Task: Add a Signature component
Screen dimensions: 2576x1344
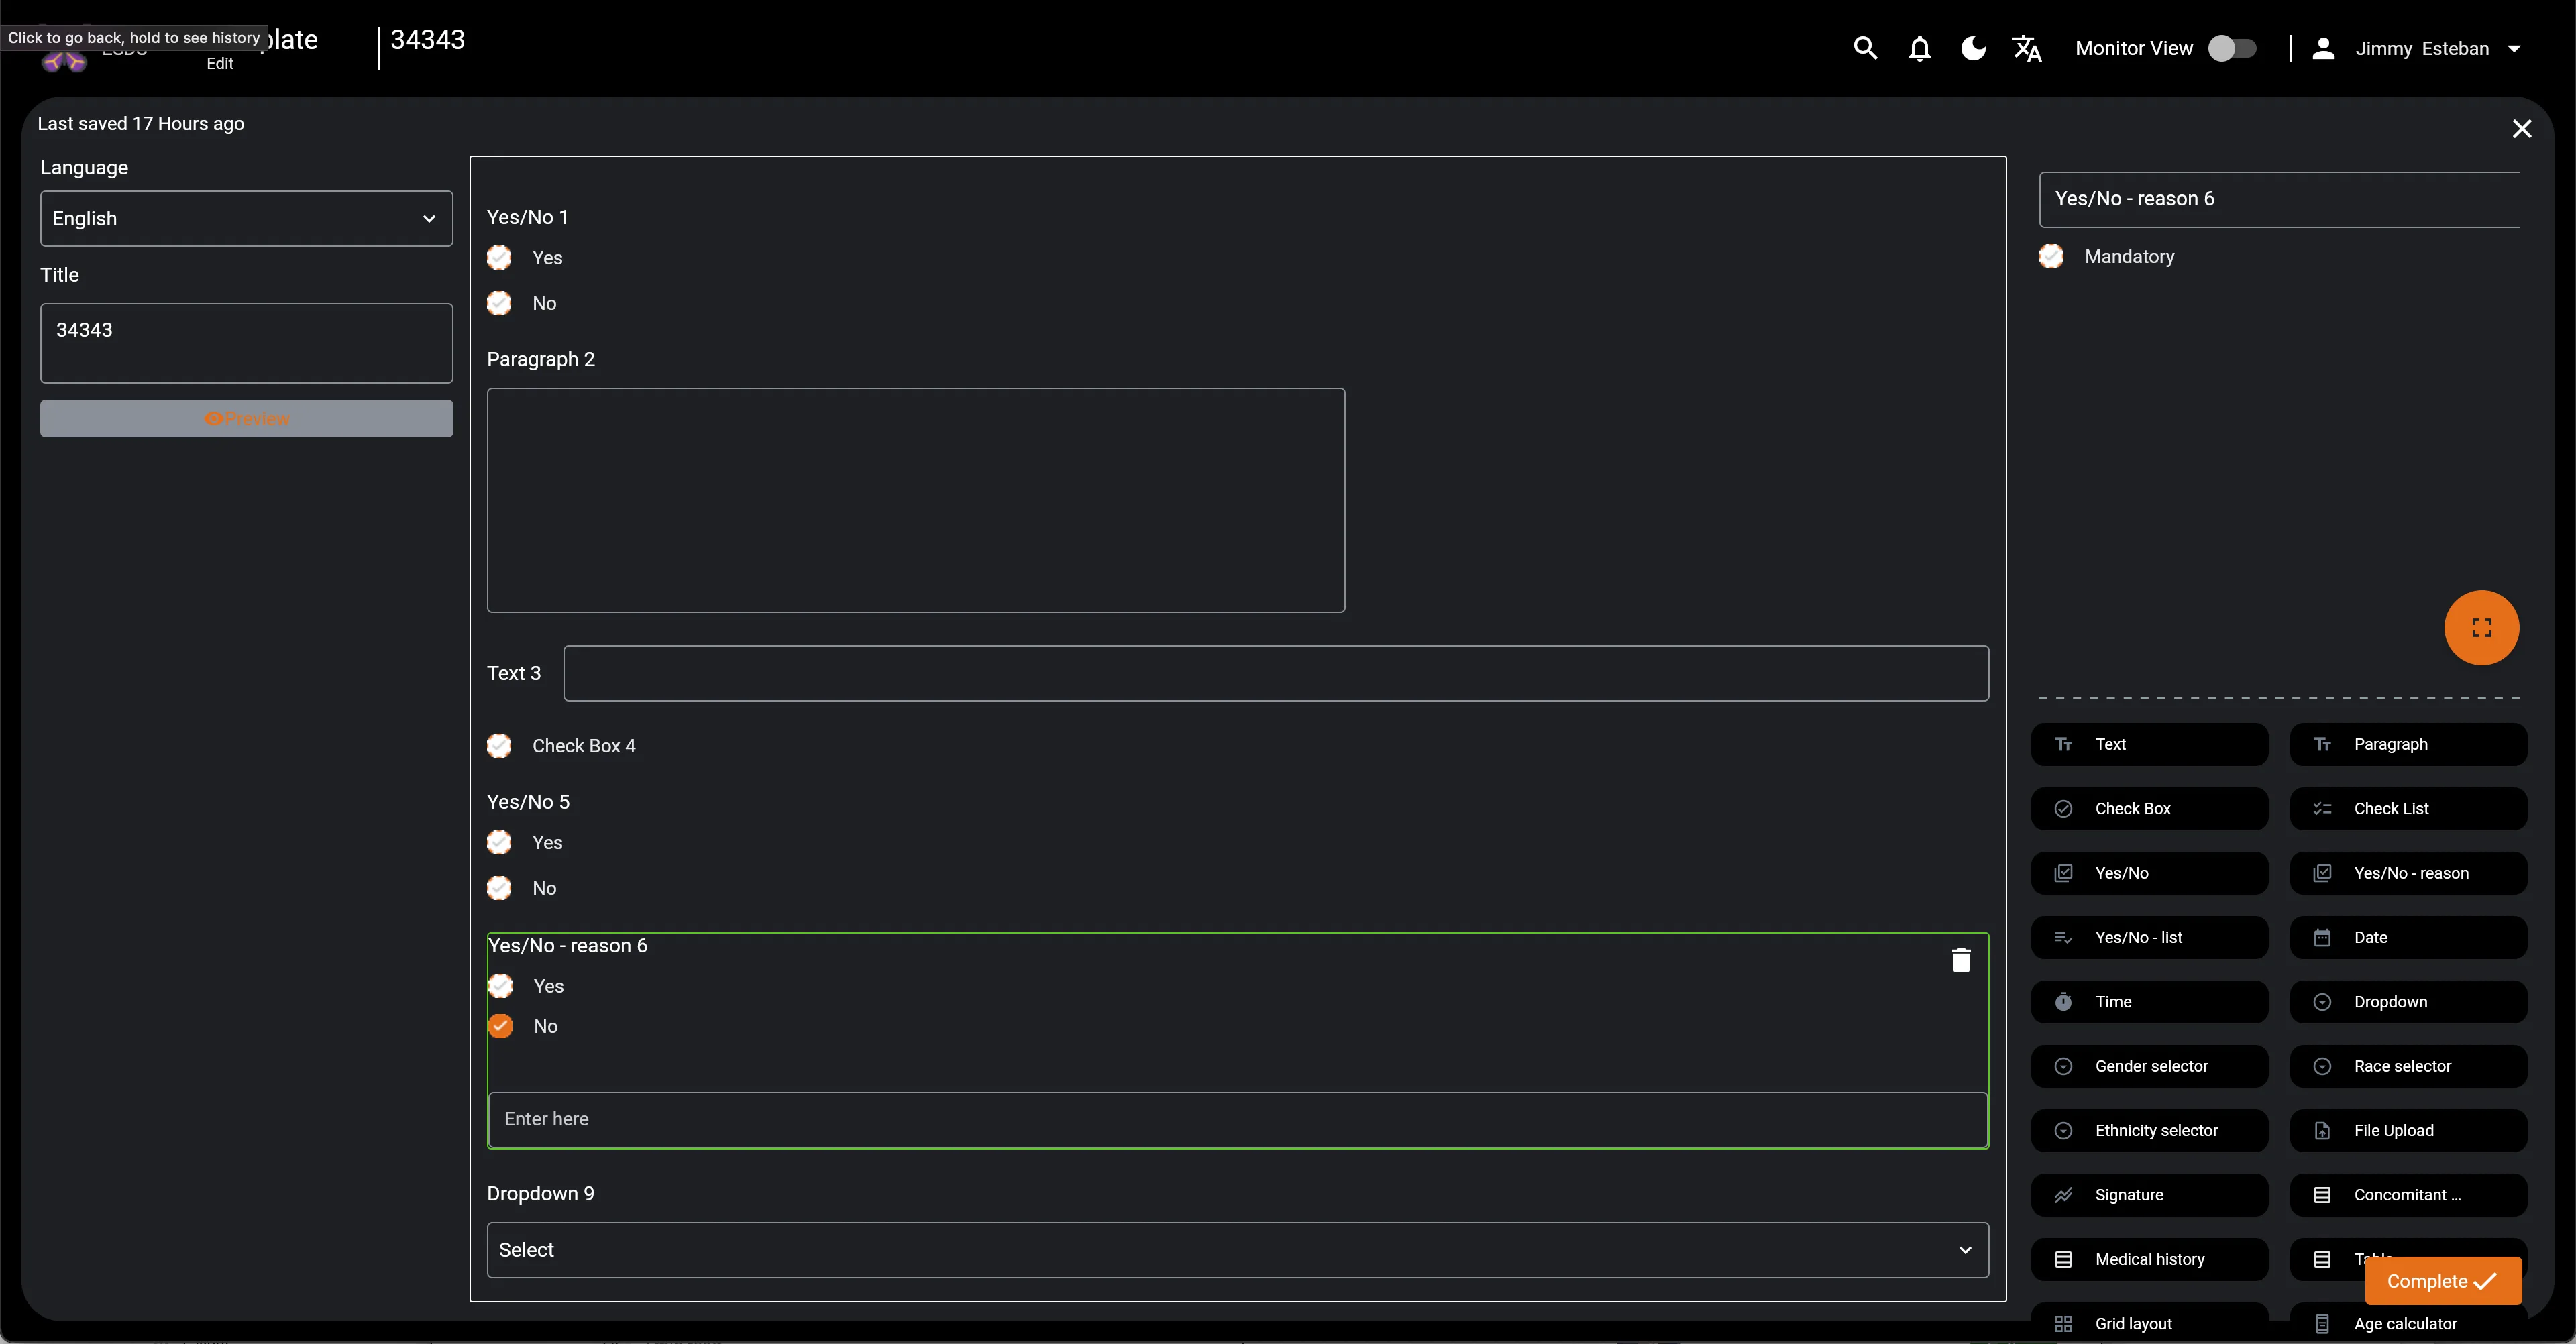Action: click(x=2149, y=1195)
